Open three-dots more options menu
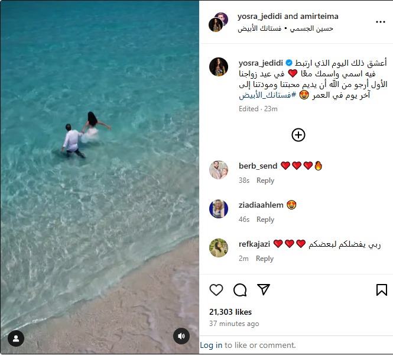The width and height of the screenshot is (393, 355). [x=380, y=22]
